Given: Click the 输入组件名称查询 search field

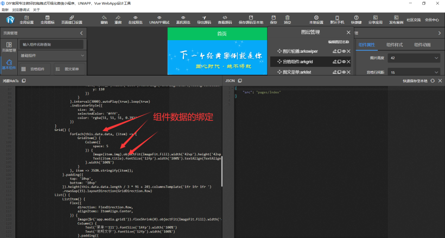Looking at the screenshot, I should (x=52, y=45).
